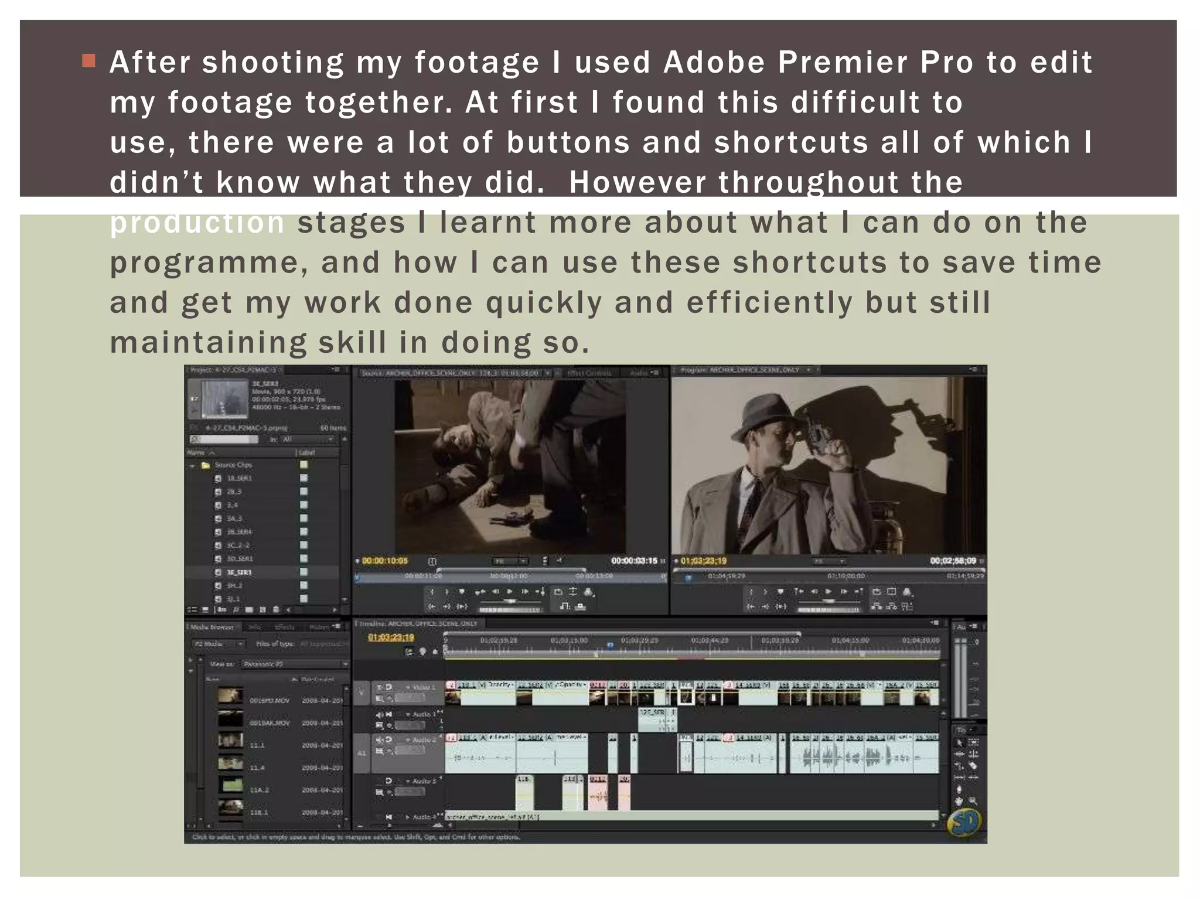The height and width of the screenshot is (900, 1200).
Task: Collapse the Source Clips bin
Action: (192, 465)
